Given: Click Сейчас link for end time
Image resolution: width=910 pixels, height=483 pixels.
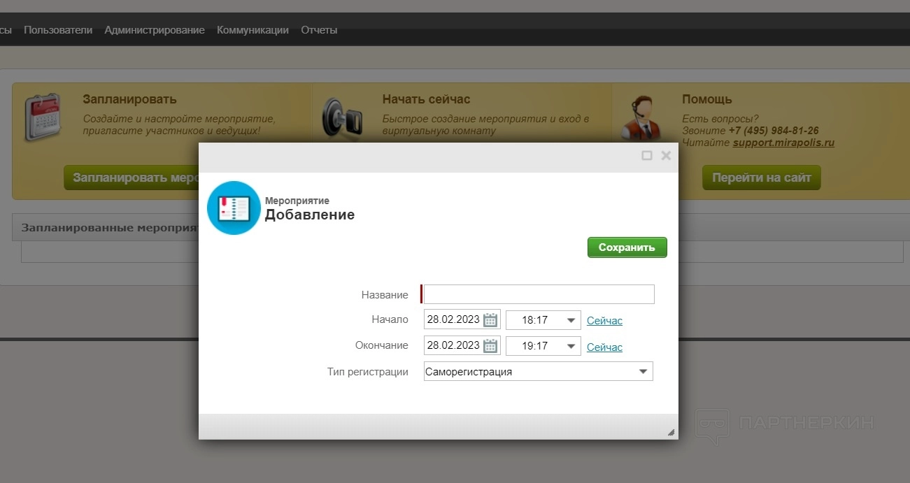Looking at the screenshot, I should 604,347.
